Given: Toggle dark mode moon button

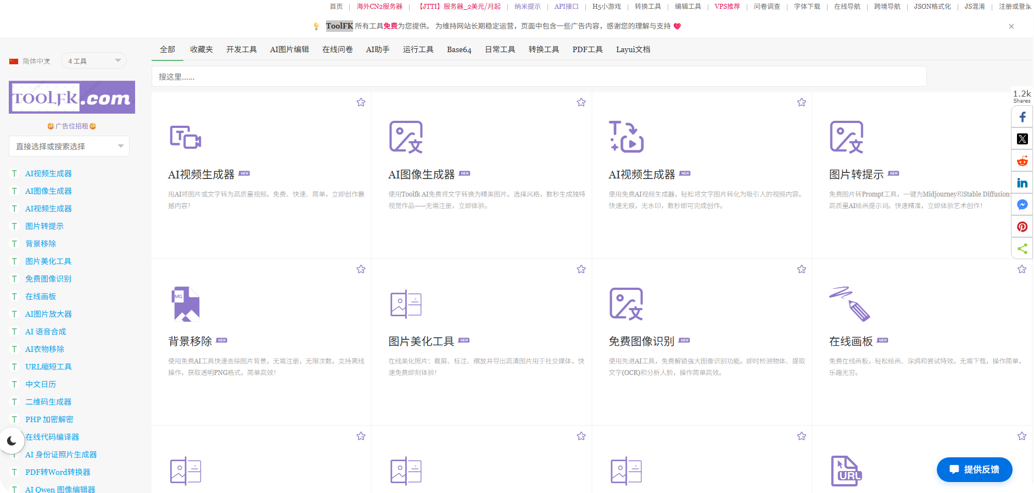Looking at the screenshot, I should [x=12, y=440].
